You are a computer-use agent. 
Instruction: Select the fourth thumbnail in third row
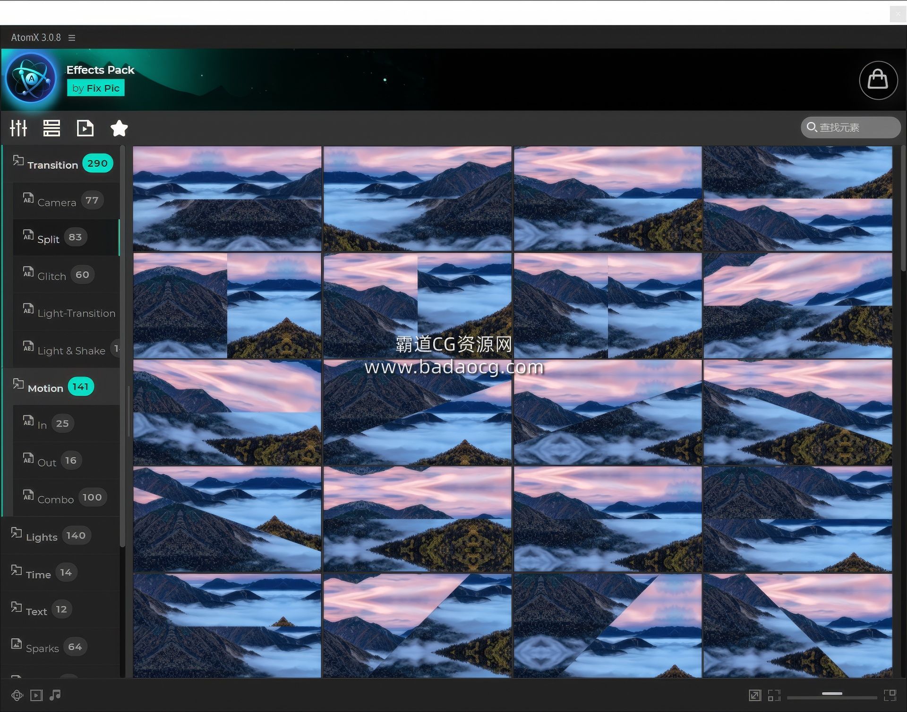798,412
